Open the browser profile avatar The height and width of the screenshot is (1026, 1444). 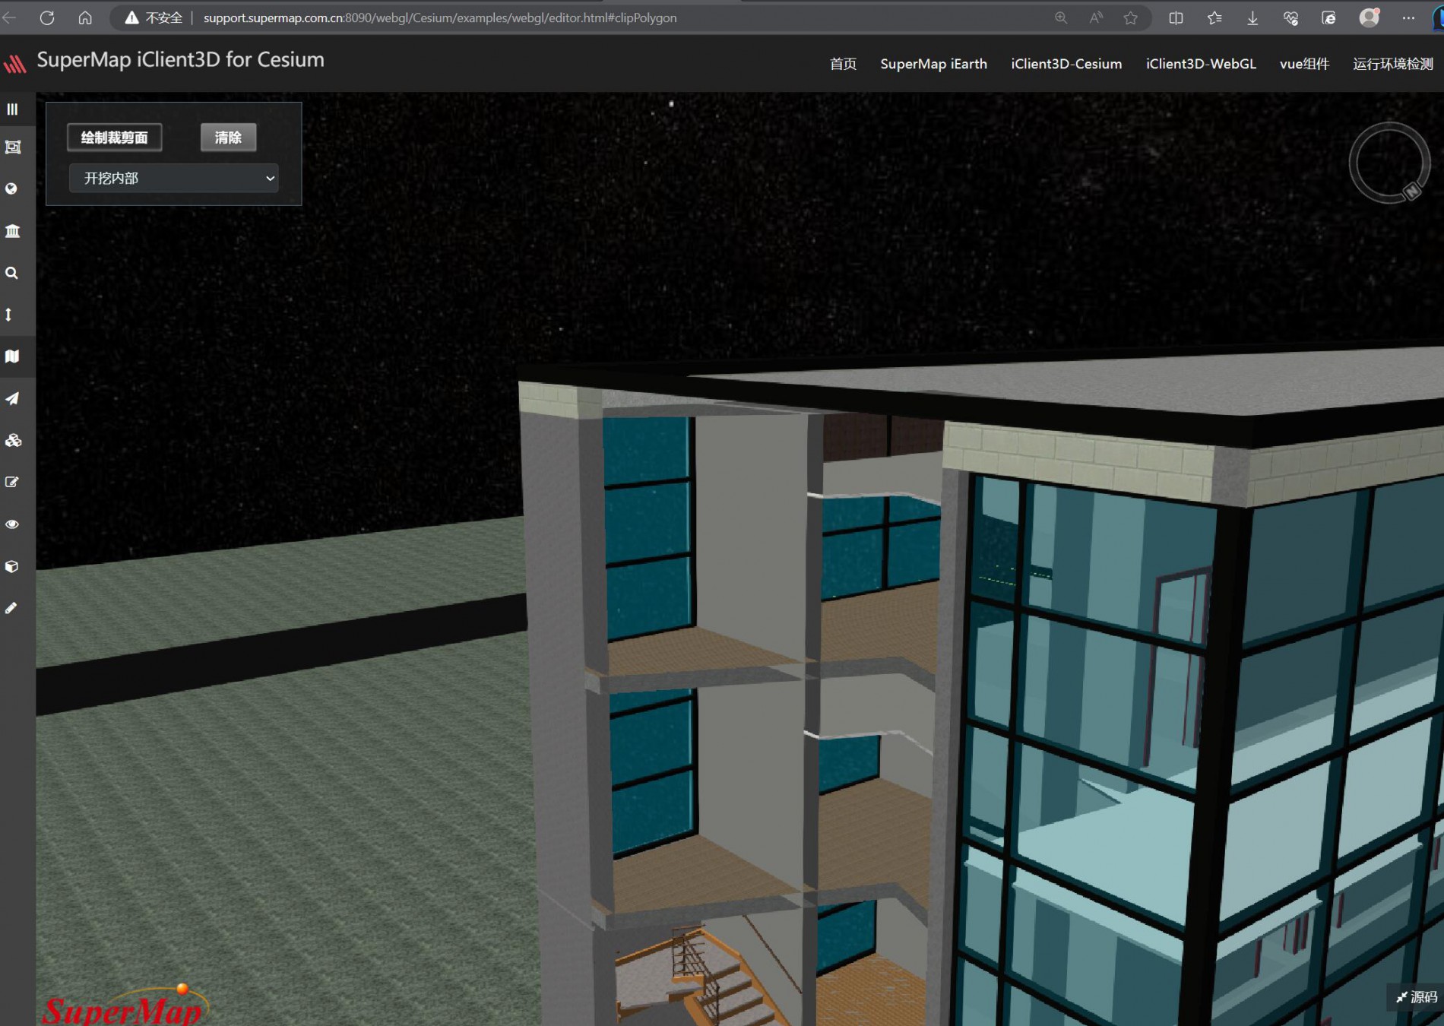pos(1369,17)
